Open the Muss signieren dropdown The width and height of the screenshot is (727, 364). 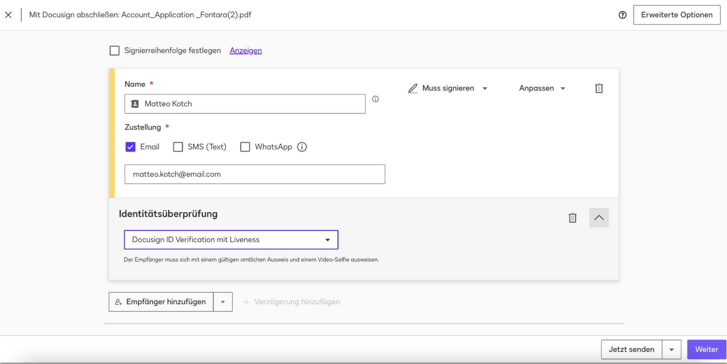pos(448,88)
